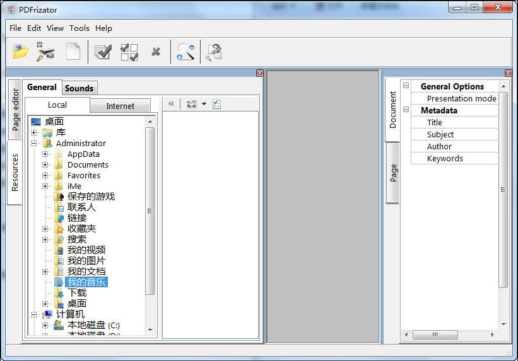Click the rotate and preview toolbar icon
518x361 pixels.
pos(215,52)
